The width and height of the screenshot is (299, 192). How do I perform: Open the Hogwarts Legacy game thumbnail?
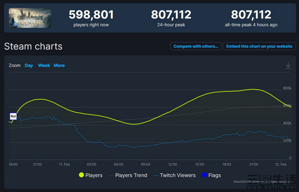[x=30, y=18]
